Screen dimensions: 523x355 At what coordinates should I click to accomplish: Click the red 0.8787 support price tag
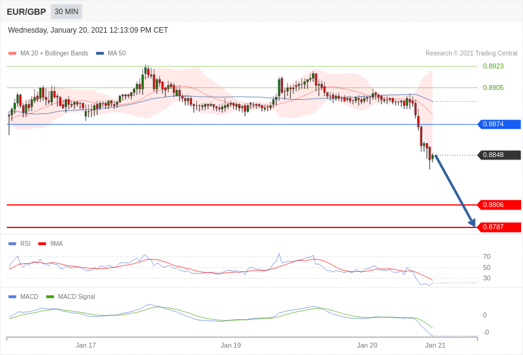pyautogui.click(x=500, y=227)
